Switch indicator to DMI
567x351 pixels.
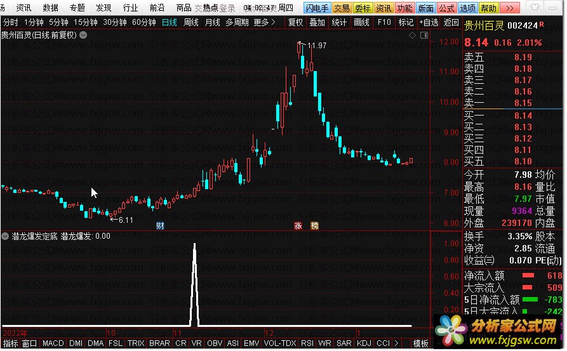coord(76,343)
